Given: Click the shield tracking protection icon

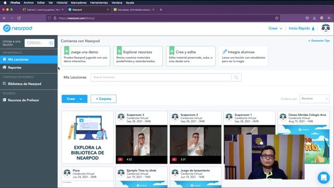Looking at the screenshot, I should click(49, 18).
